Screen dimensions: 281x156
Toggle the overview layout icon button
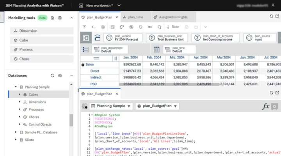tap(86, 38)
